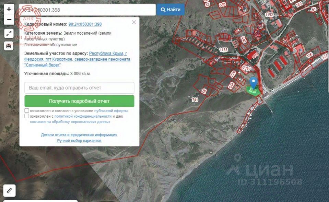The width and height of the screenshot is (329, 202).
Task: Zoom in the map with plus button
Action: click(9, 9)
